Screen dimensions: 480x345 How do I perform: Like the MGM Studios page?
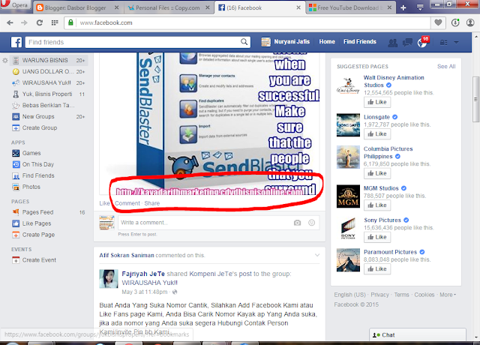click(x=377, y=205)
